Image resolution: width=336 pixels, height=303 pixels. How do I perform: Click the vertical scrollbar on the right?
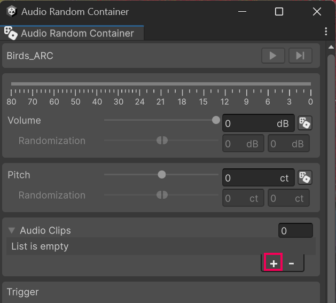coord(331,160)
